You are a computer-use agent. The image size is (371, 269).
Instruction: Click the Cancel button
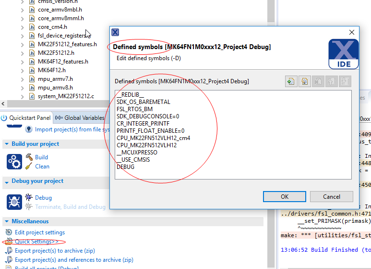[x=332, y=197]
